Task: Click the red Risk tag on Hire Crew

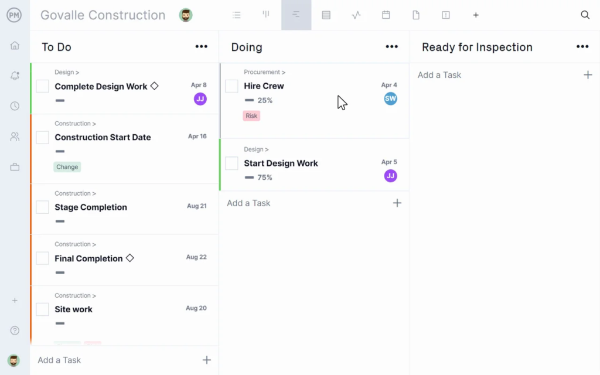Action: pos(251,115)
